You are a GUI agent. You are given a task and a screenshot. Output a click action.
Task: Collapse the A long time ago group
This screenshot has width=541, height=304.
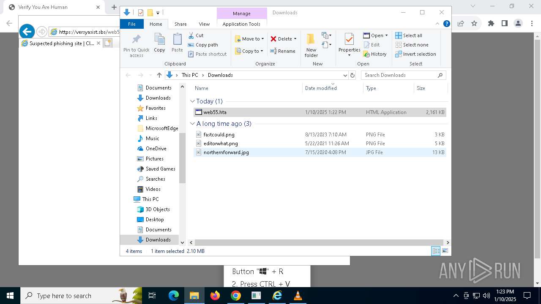[192, 124]
